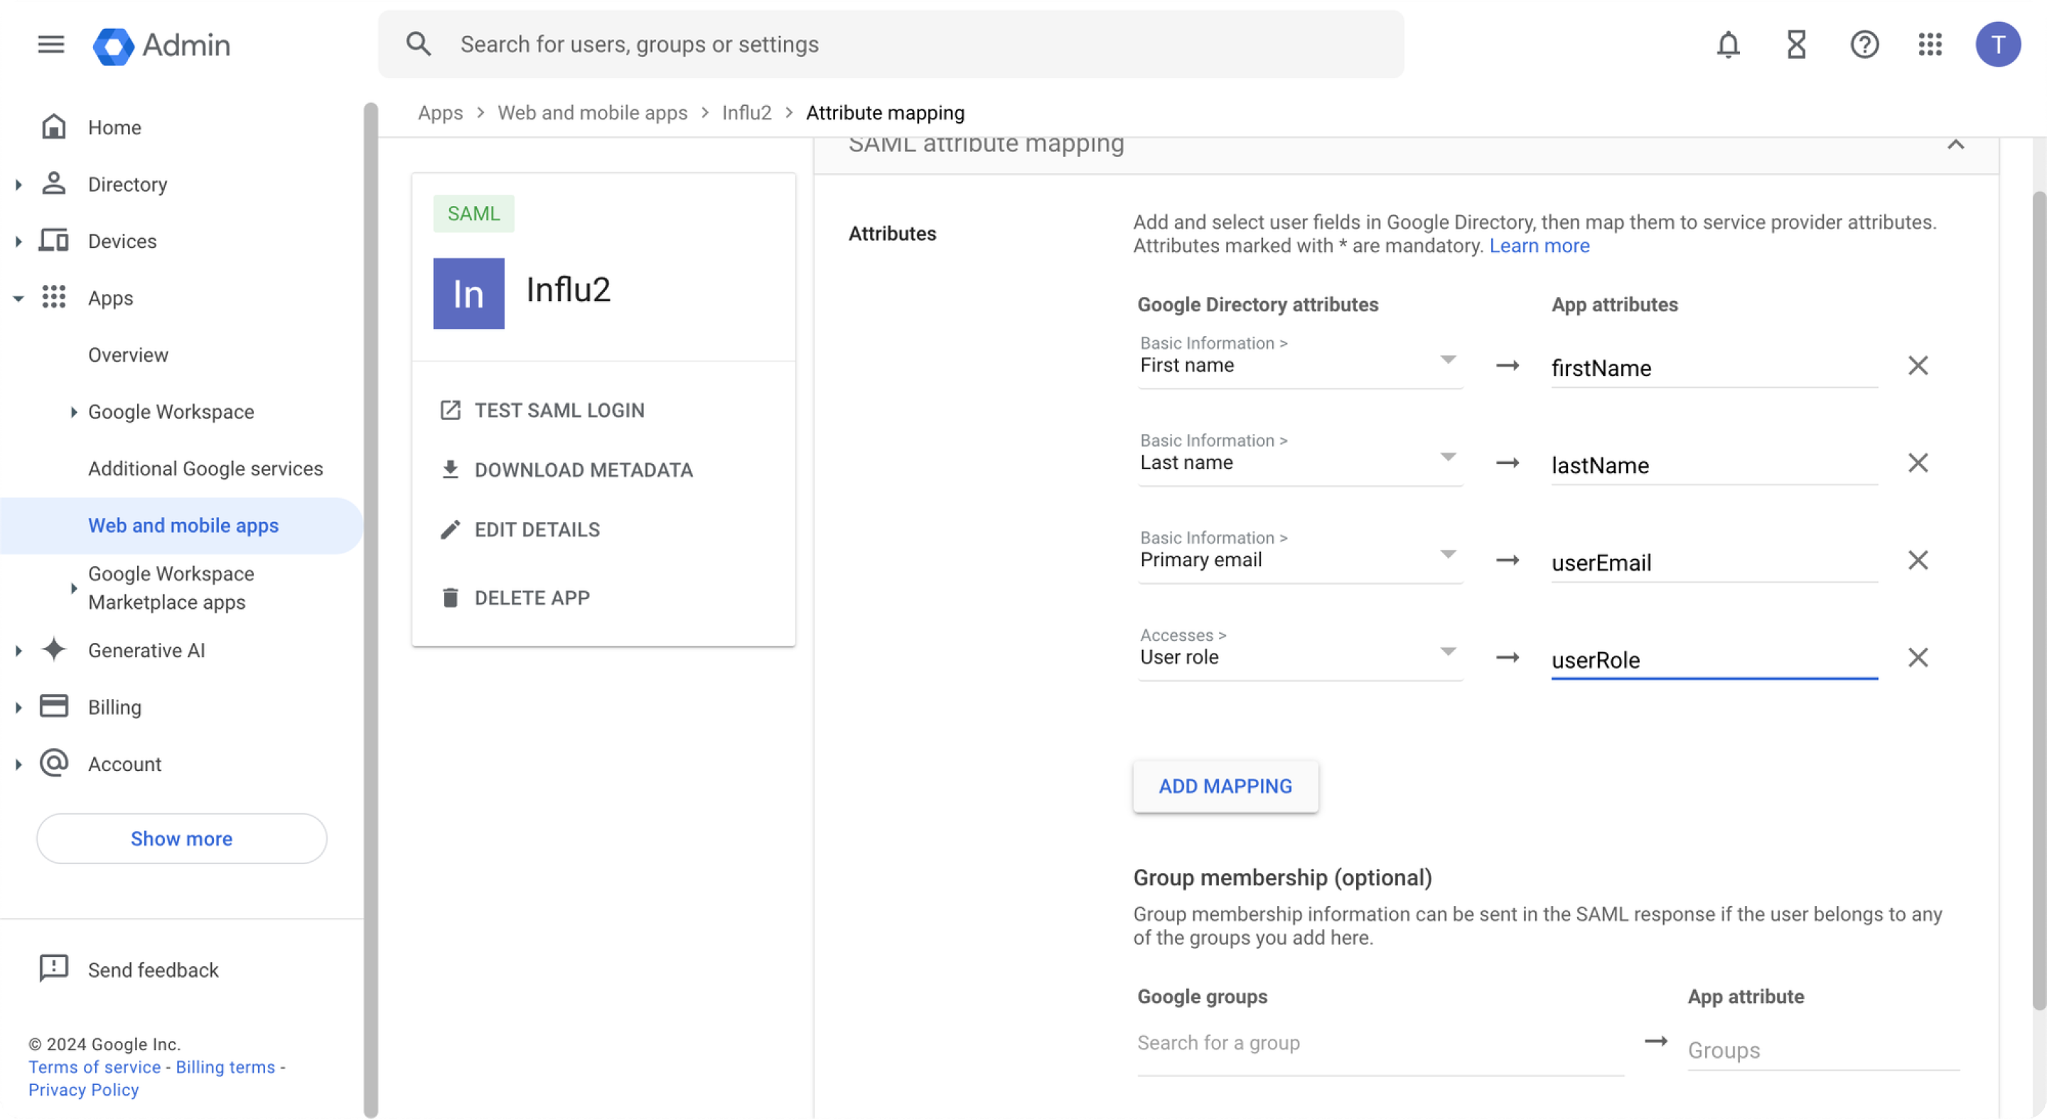
Task: Click the Billing card icon
Action: pos(53,706)
